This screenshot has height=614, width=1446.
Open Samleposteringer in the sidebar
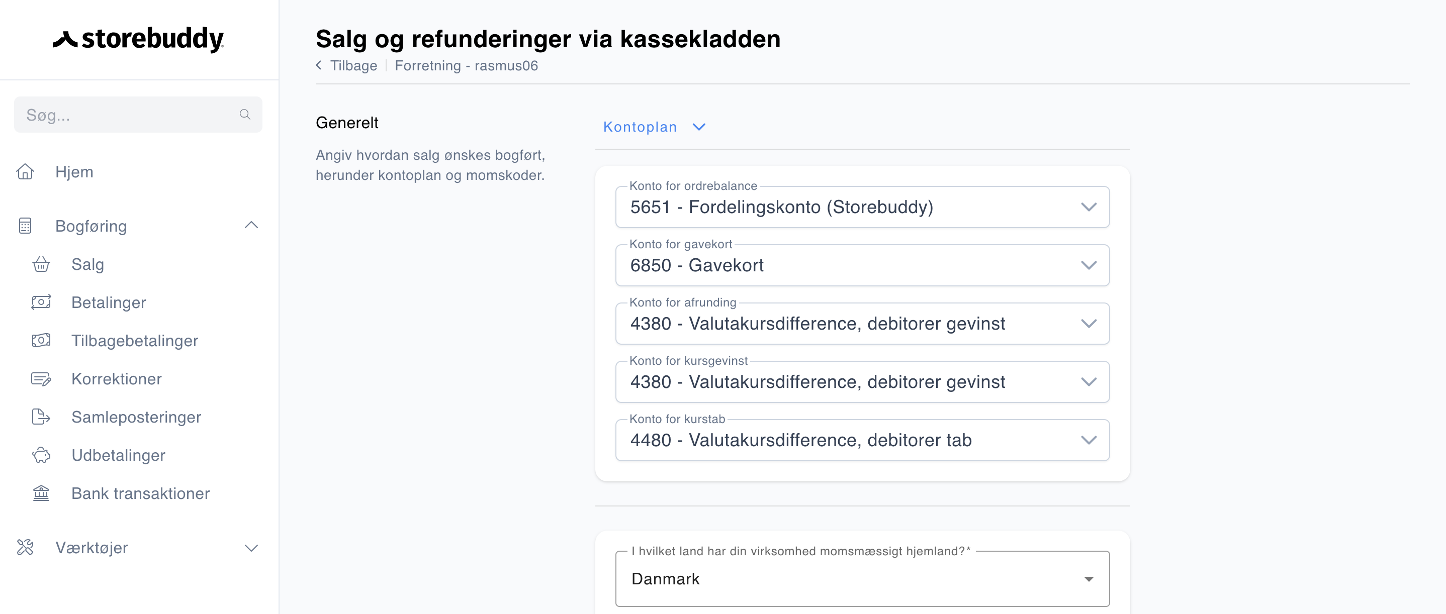coord(136,417)
